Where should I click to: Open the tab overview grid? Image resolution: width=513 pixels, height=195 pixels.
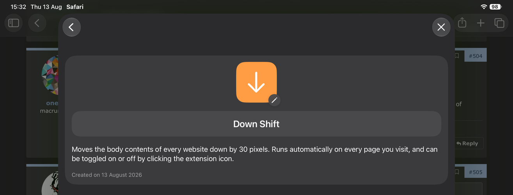pos(499,23)
